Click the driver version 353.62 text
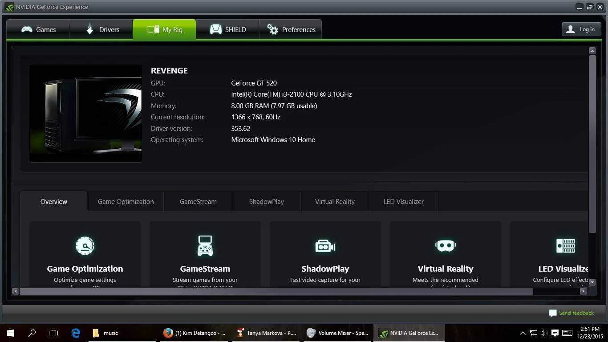 [x=241, y=129]
